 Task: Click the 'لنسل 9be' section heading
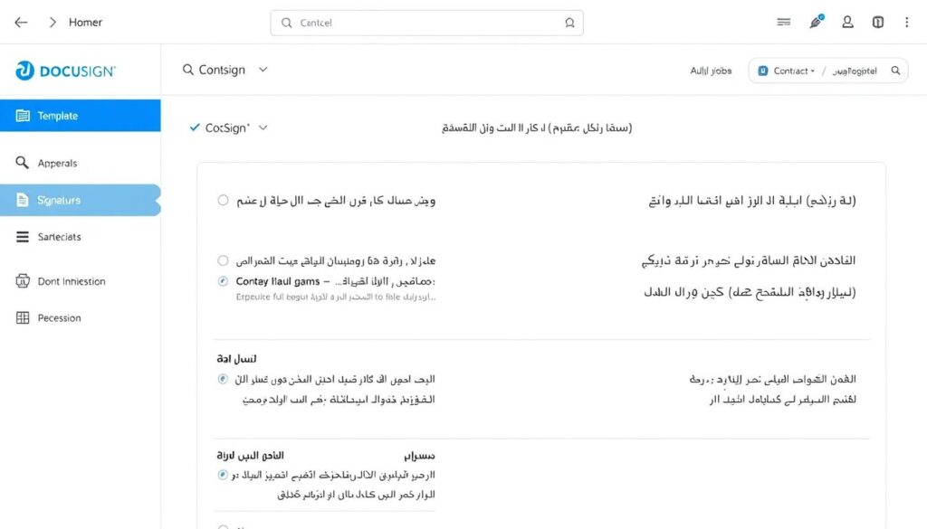coord(236,358)
